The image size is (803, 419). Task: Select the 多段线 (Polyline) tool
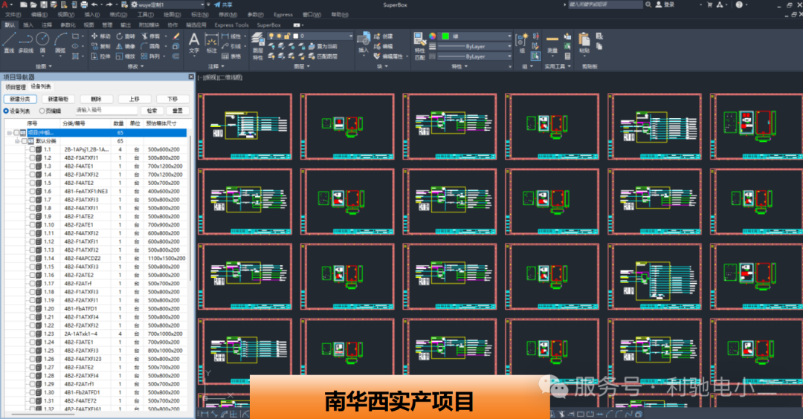(25, 42)
